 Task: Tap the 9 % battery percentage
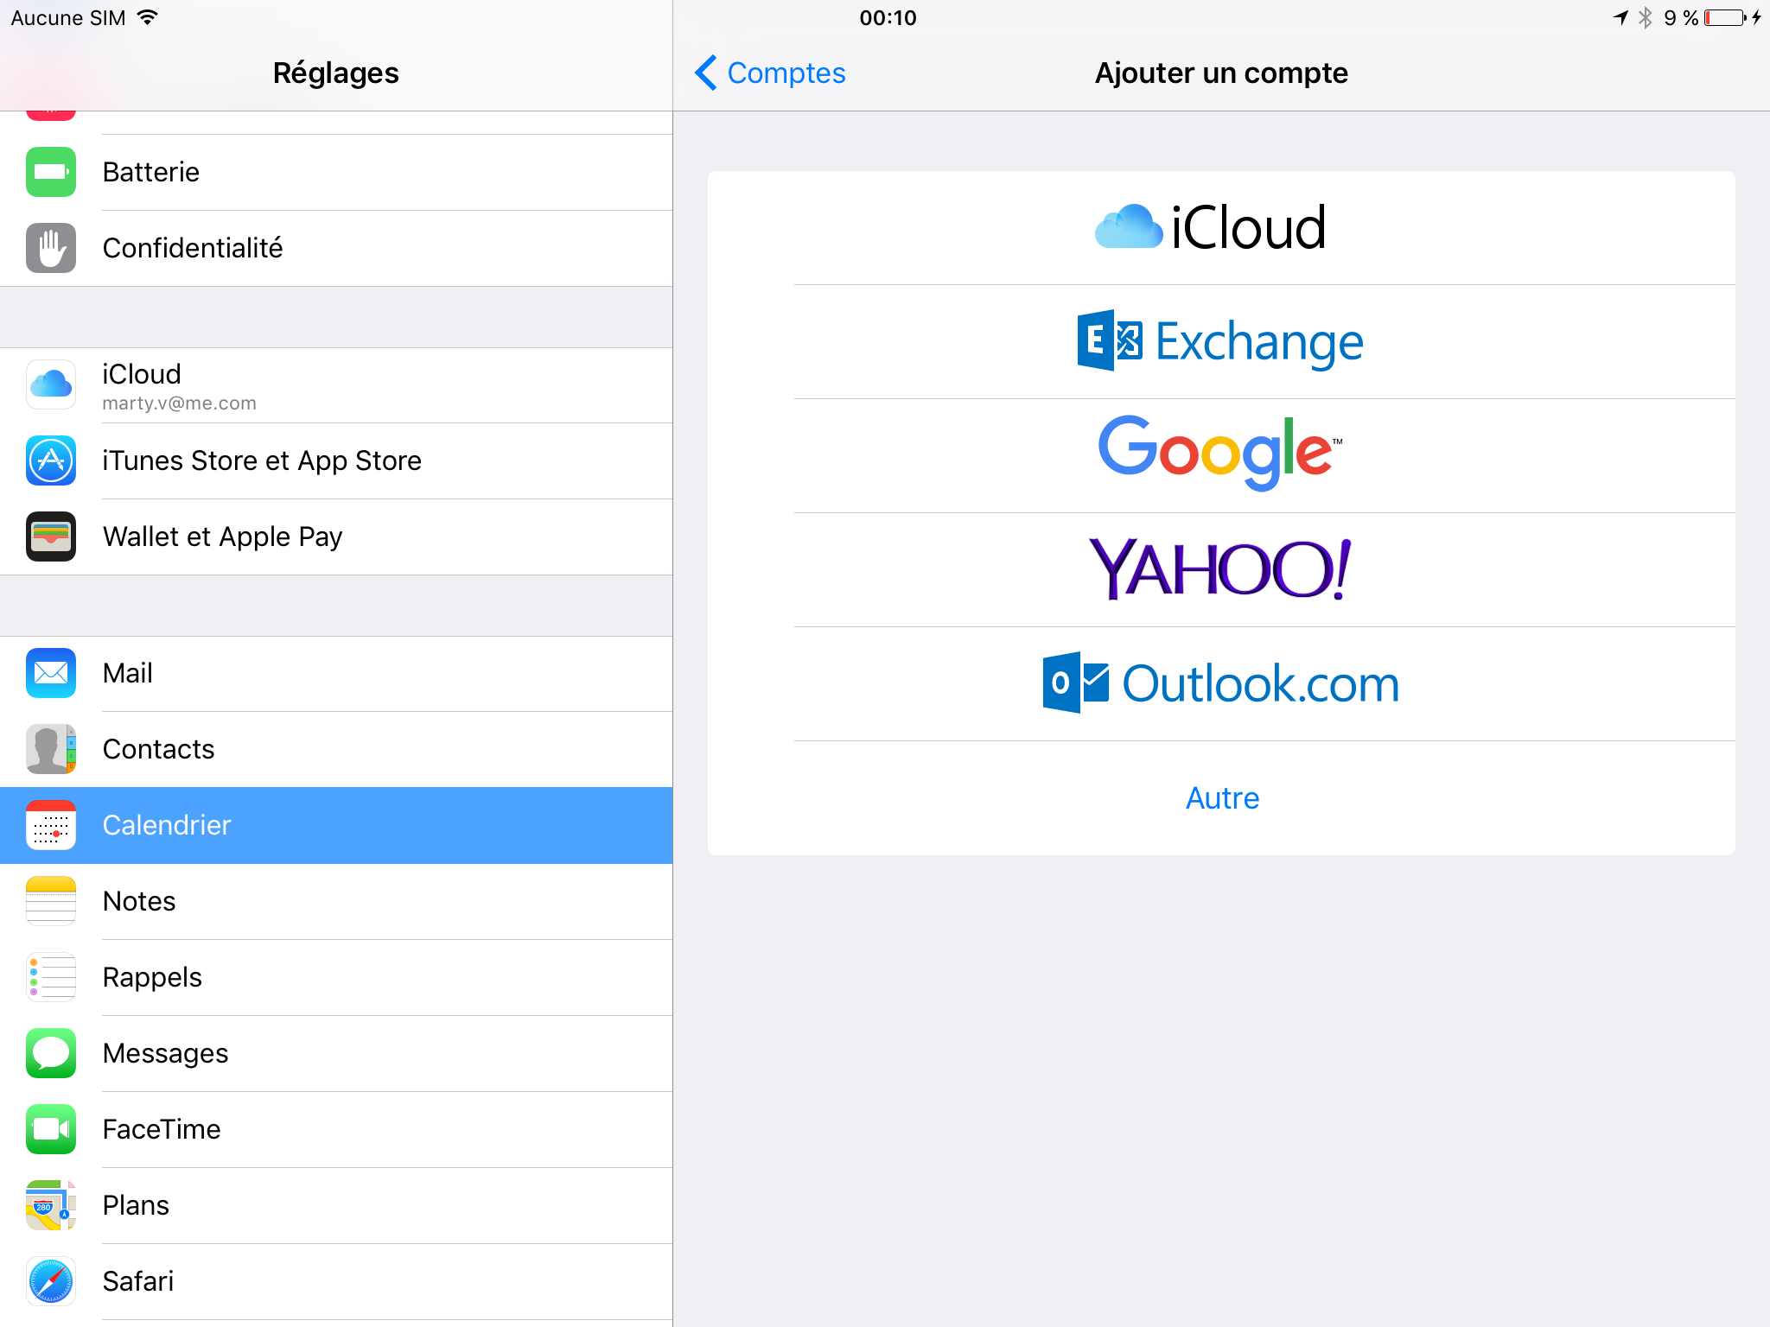click(1681, 17)
